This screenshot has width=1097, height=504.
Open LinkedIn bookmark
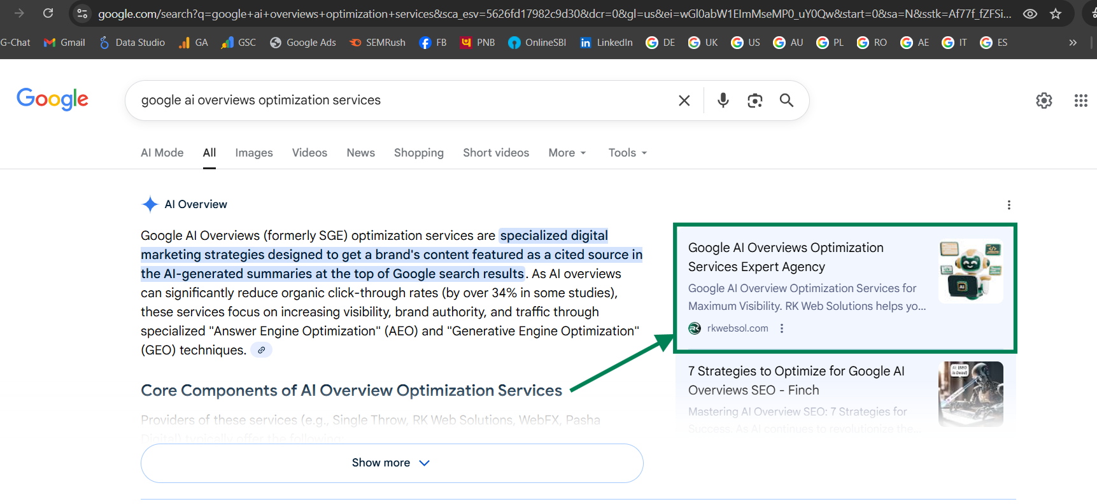[606, 43]
